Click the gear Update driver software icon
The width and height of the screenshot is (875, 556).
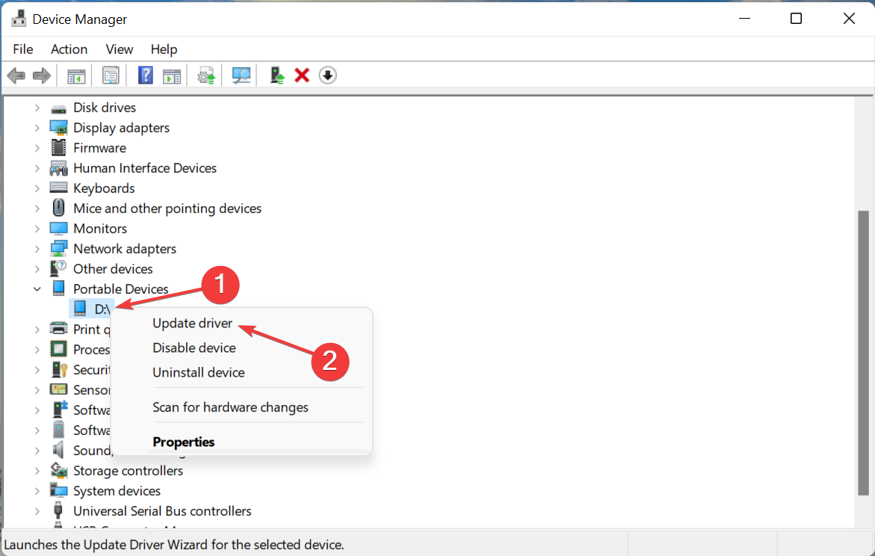pos(205,75)
